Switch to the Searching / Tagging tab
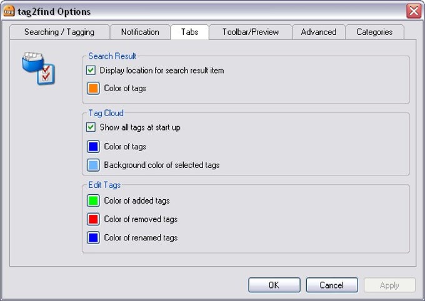 click(59, 32)
